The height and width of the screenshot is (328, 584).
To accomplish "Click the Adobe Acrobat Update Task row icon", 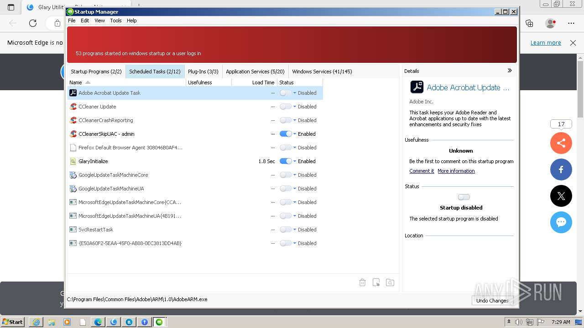I will coord(73,93).
